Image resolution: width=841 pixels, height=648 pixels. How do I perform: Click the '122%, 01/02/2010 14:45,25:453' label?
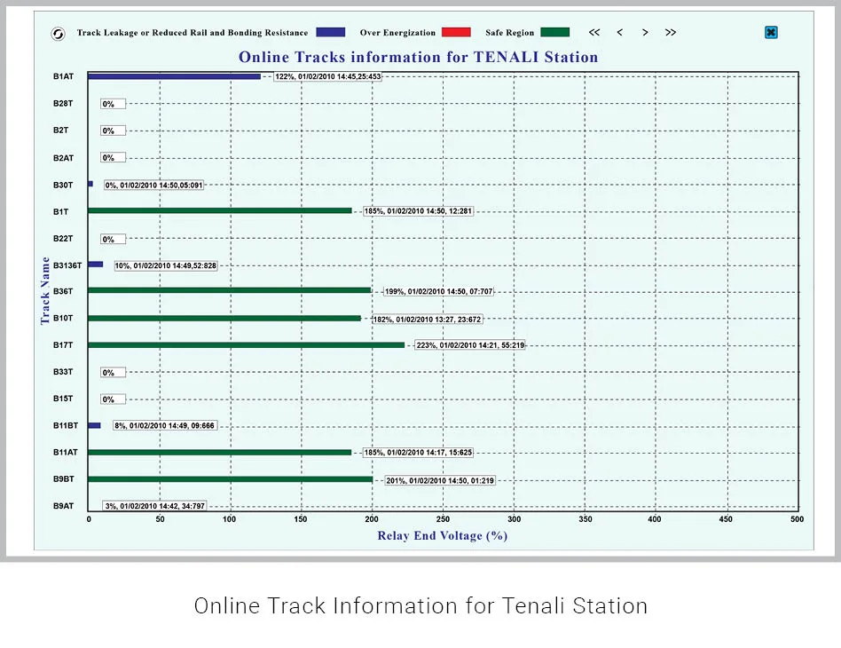pyautogui.click(x=327, y=76)
